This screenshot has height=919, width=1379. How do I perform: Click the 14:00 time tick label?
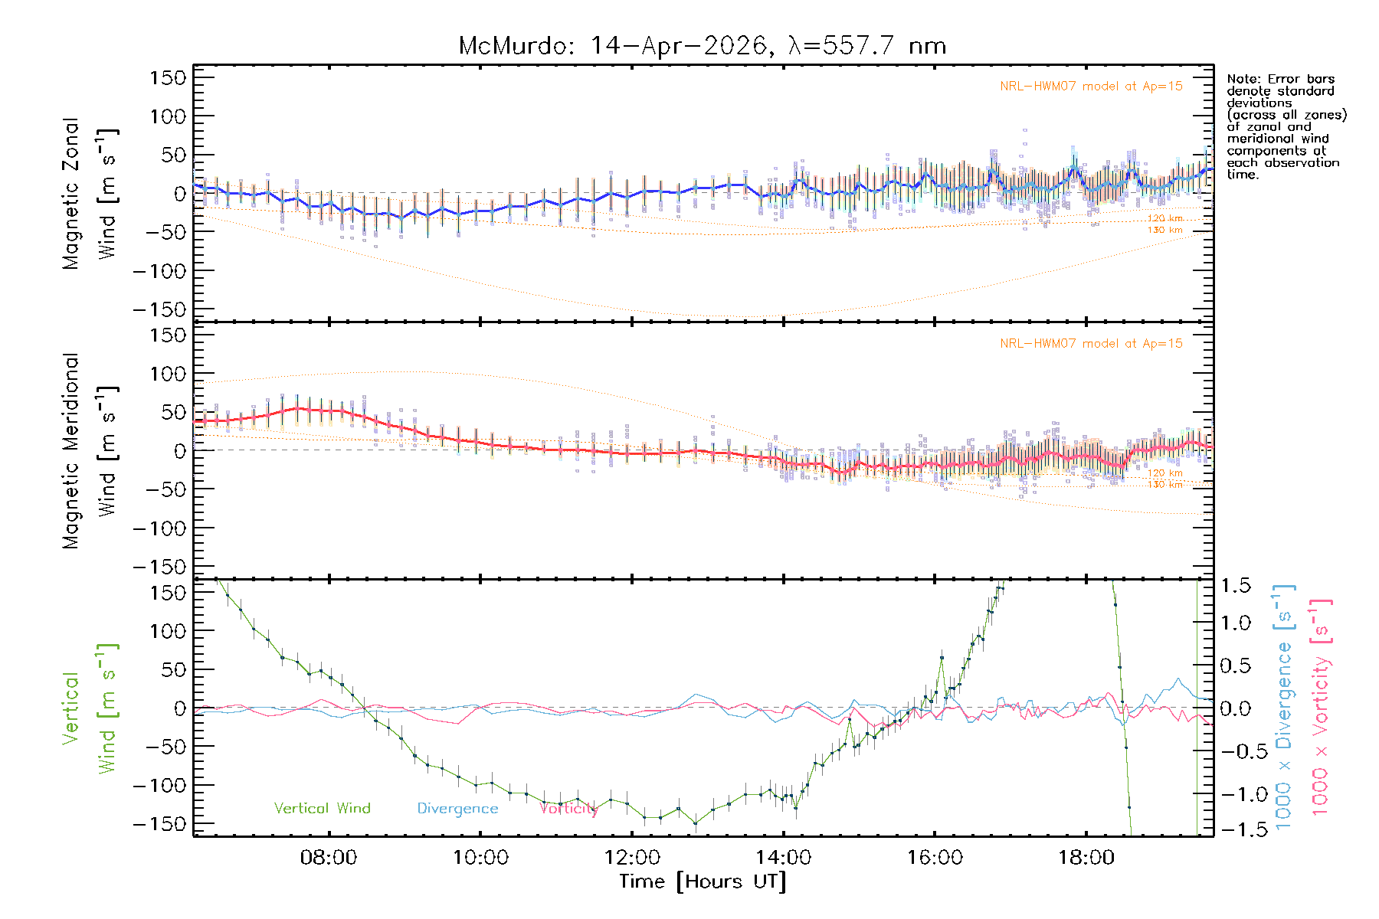pos(783,857)
